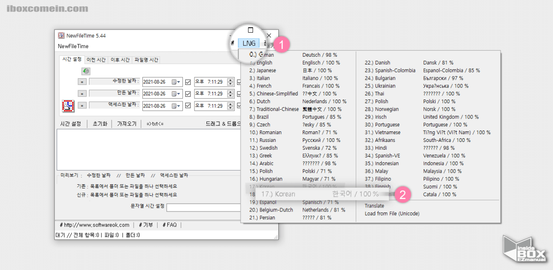553x270 pixels.
Task: Toggle the 만든 날짜 date checkbox
Action: [188, 94]
